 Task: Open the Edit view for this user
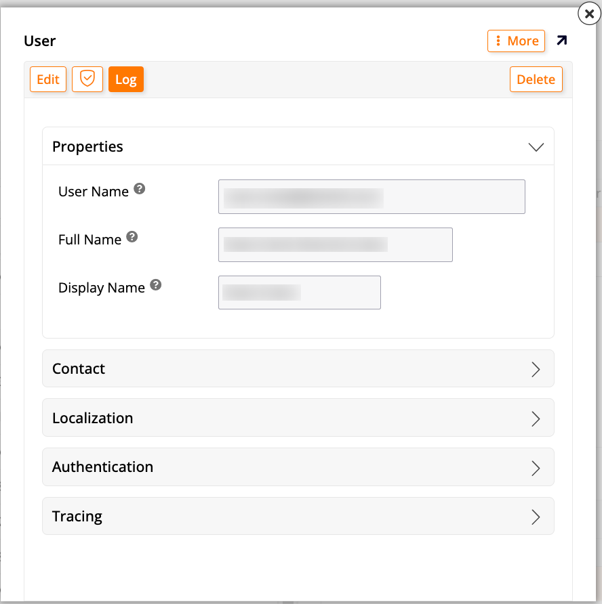coord(47,79)
